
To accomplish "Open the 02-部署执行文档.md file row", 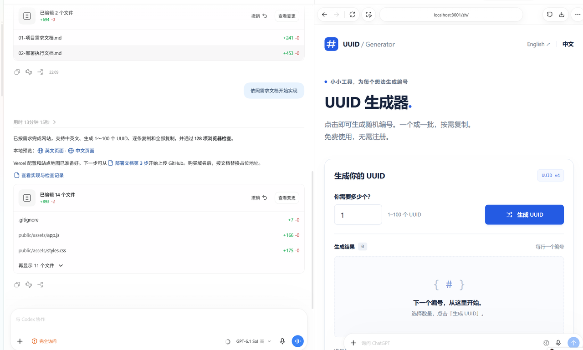I will pos(159,53).
